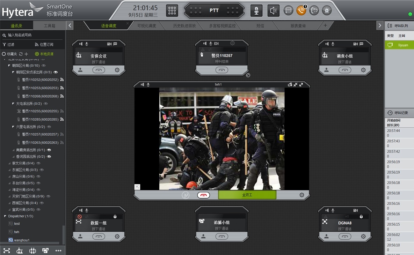
Task: Click the search field 输入别名或号码
Action: 32,35
